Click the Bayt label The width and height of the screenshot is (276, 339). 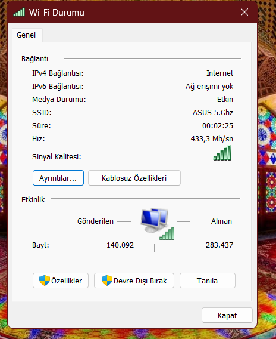40,245
